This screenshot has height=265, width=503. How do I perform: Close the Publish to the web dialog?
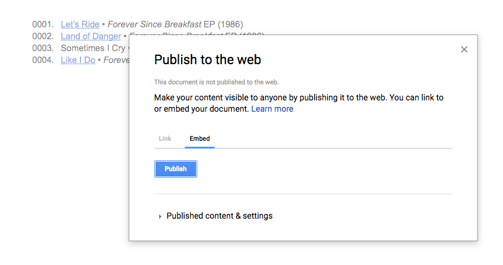click(464, 49)
